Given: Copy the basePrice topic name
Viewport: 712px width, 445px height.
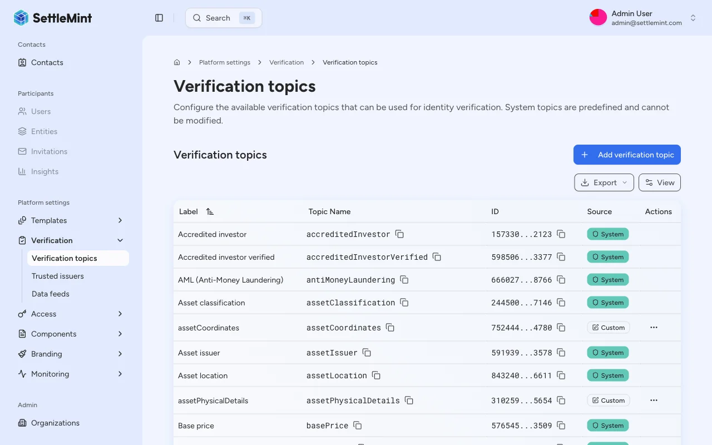Looking at the screenshot, I should 357,426.
